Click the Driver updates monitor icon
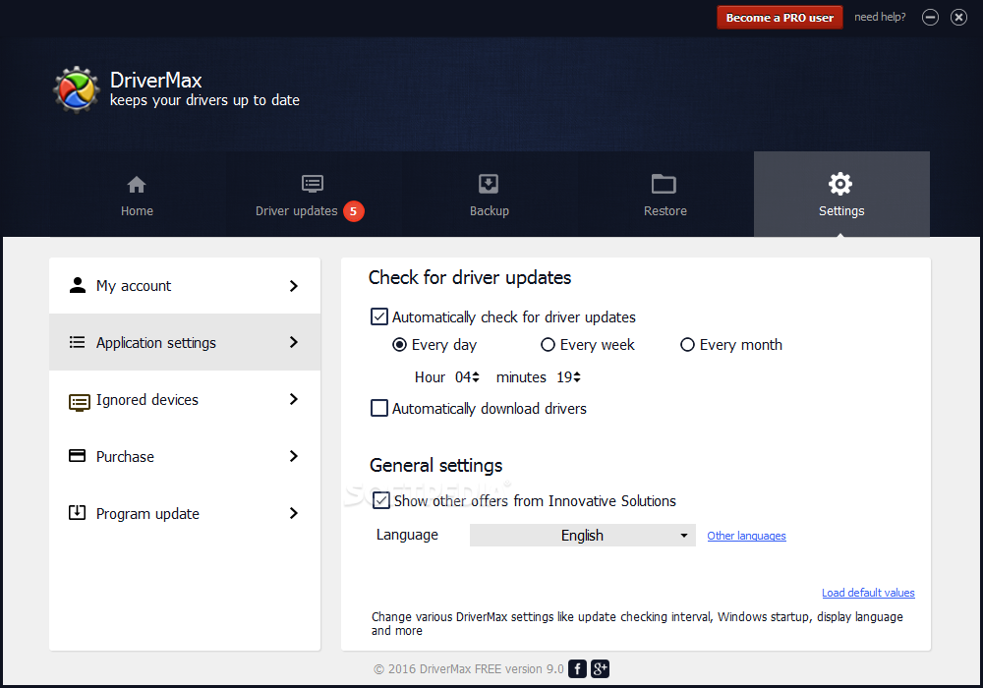The width and height of the screenshot is (983, 688). click(x=313, y=184)
